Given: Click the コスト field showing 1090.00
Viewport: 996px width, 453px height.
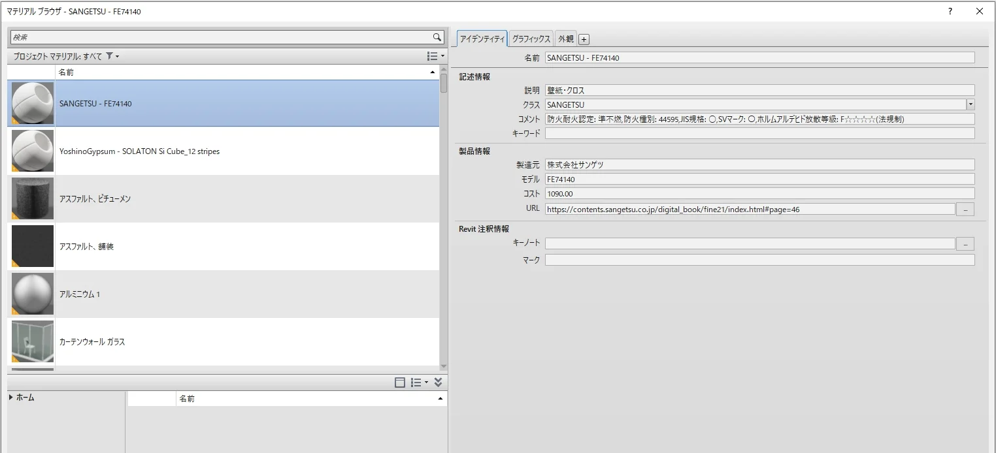Looking at the screenshot, I should (759, 193).
